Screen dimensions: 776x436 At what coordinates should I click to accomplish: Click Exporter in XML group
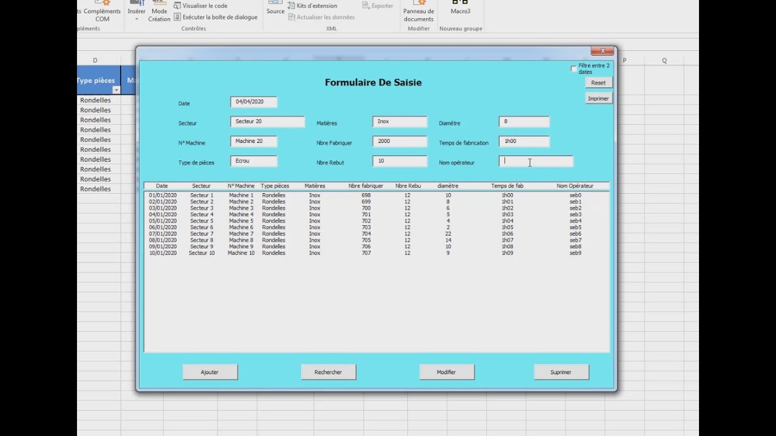pos(378,5)
